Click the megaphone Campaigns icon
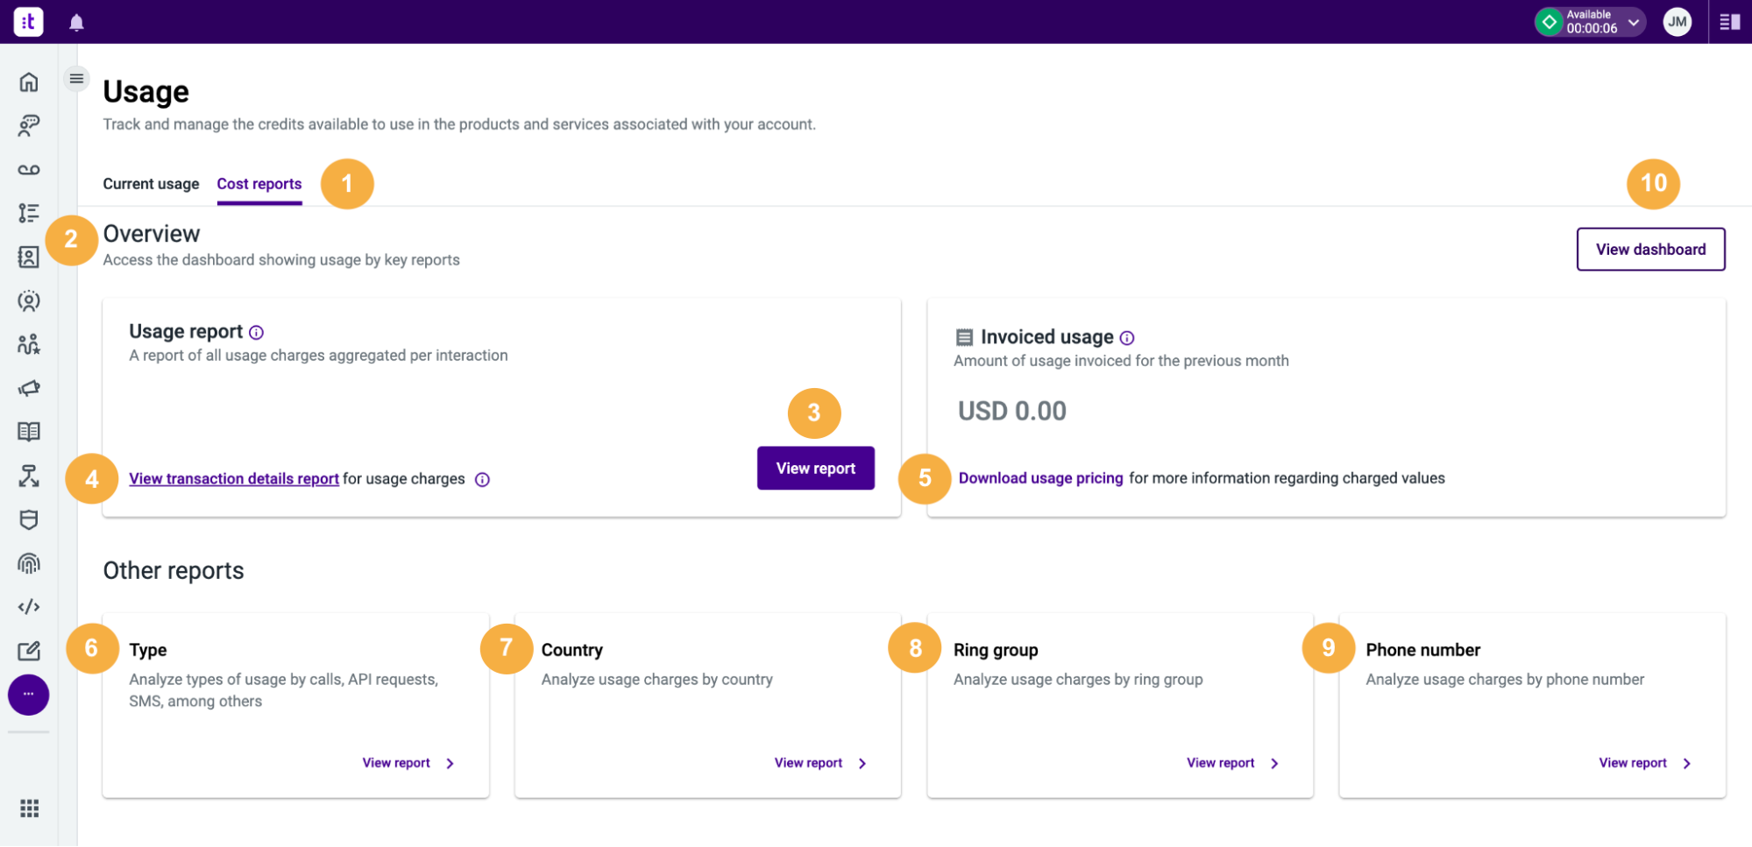 28,388
